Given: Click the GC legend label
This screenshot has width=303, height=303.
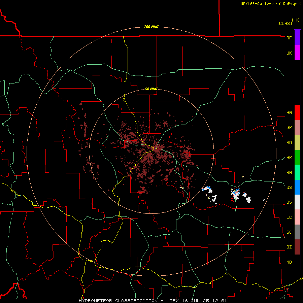Looking at the screenshot, I should click(x=289, y=232).
